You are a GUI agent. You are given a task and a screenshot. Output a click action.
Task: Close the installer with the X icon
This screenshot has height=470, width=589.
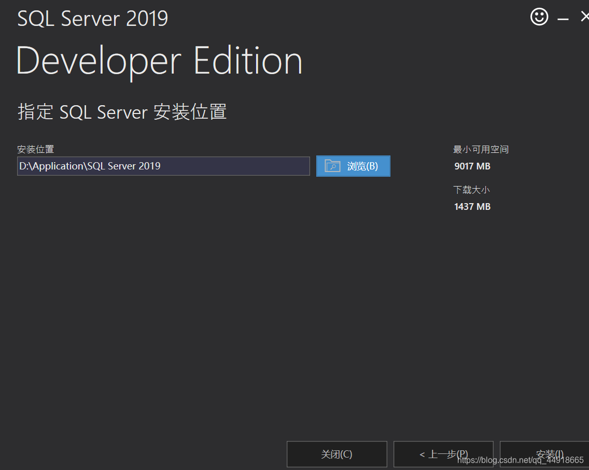585,17
